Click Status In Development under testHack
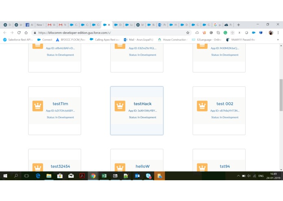Viewport: 283px width, 201px height. tap(143, 117)
